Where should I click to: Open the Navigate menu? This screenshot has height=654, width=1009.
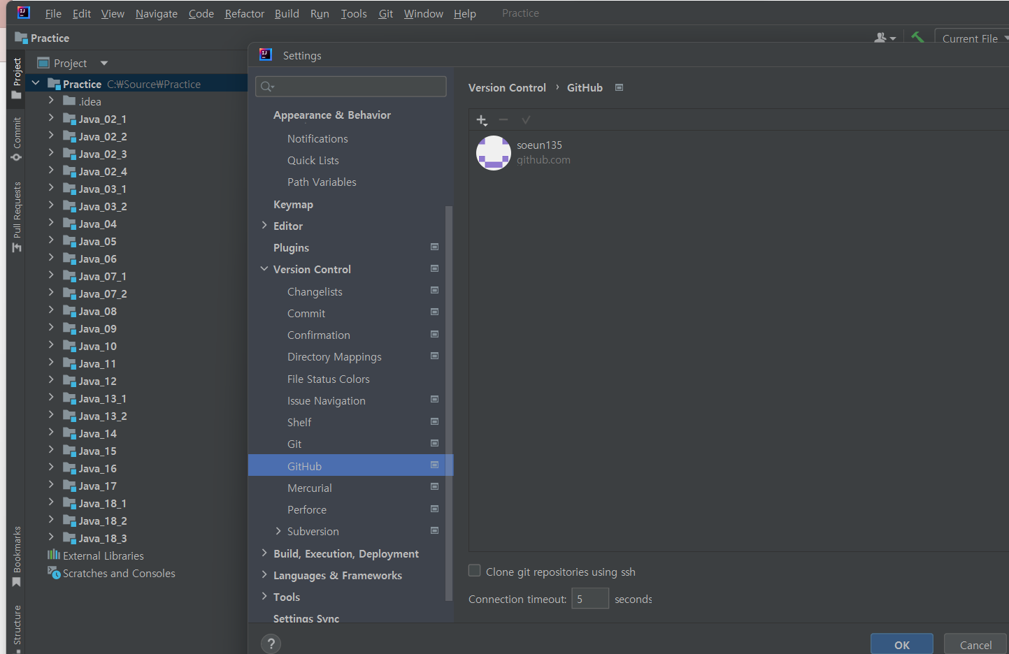coord(157,13)
